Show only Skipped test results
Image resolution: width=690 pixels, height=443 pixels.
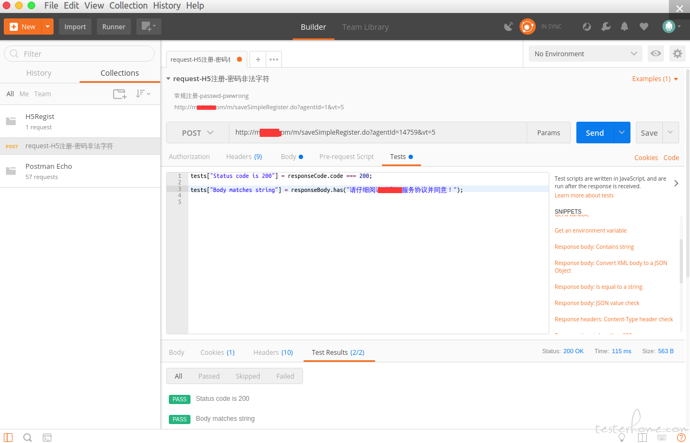pos(248,376)
